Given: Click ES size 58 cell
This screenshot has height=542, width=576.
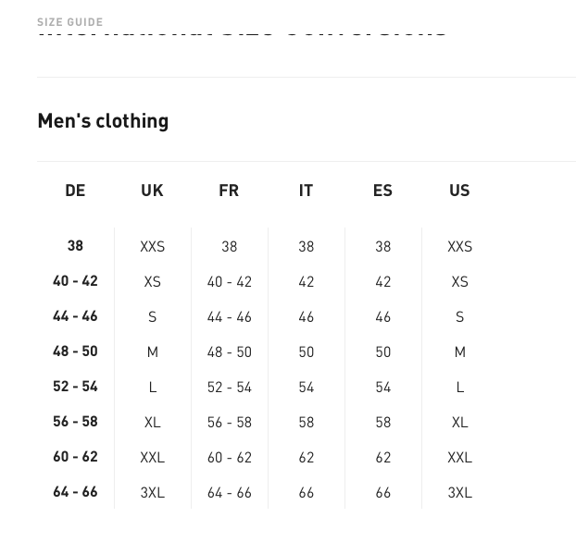Looking at the screenshot, I should [382, 423].
